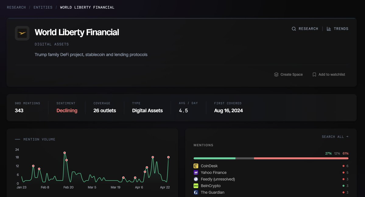Click the Search All arrow icon
Screen dimensions: 365x197
(x=347, y=137)
